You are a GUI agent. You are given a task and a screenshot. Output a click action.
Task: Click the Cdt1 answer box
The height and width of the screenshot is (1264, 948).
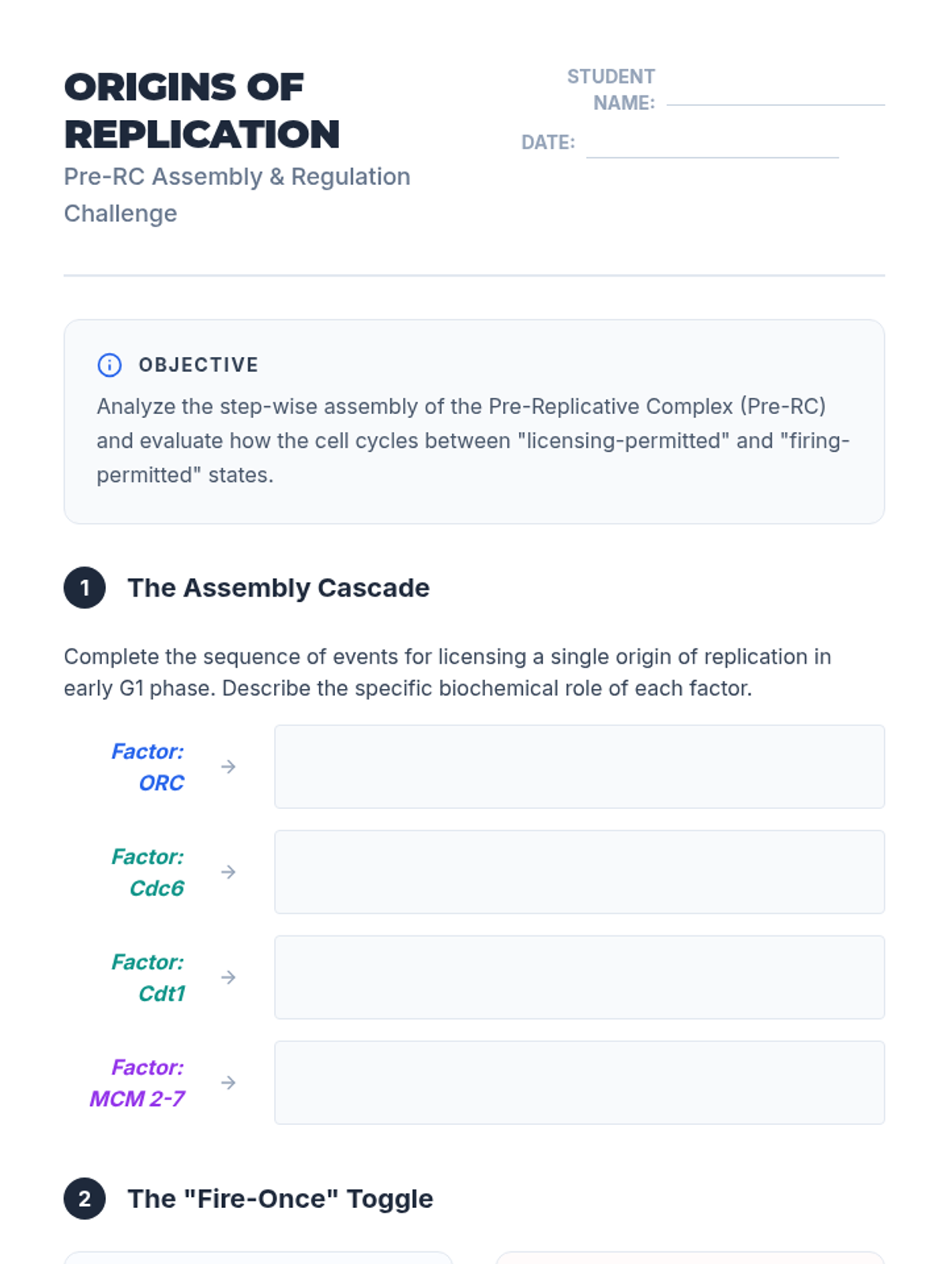point(579,977)
